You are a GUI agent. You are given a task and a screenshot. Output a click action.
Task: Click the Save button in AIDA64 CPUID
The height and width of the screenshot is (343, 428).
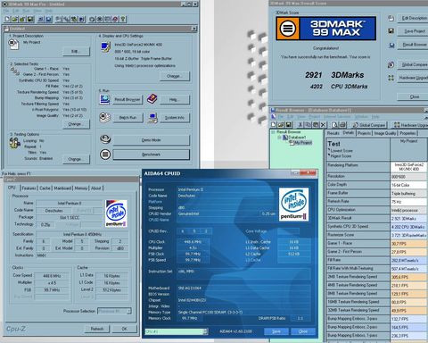click(276, 331)
